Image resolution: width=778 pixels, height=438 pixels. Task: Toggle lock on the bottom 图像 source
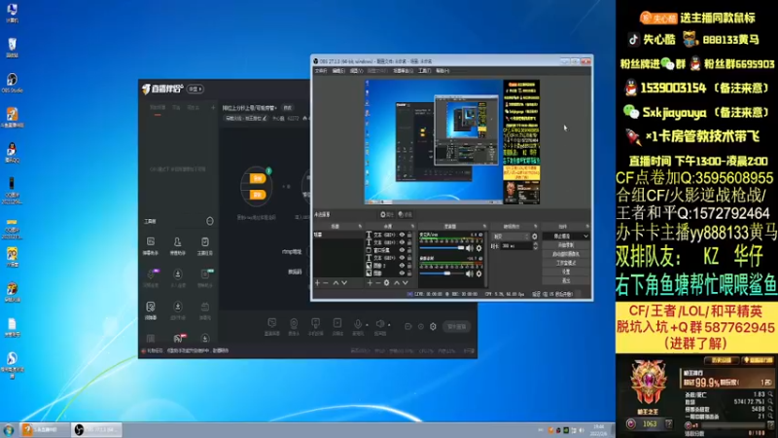pyautogui.click(x=409, y=274)
